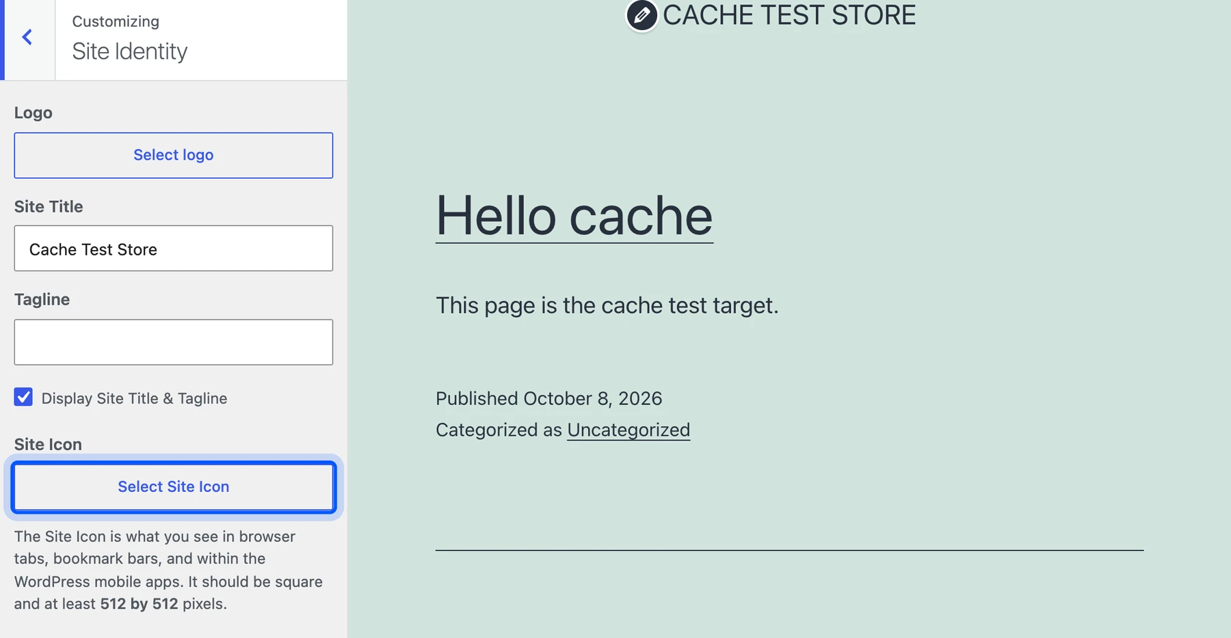The height and width of the screenshot is (638, 1231).
Task: Uncheck Display Site Title & Tagline
Action: click(x=23, y=397)
